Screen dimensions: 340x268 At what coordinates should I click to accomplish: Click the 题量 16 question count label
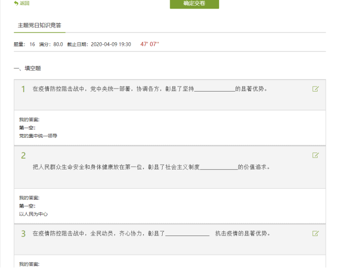tap(24, 45)
